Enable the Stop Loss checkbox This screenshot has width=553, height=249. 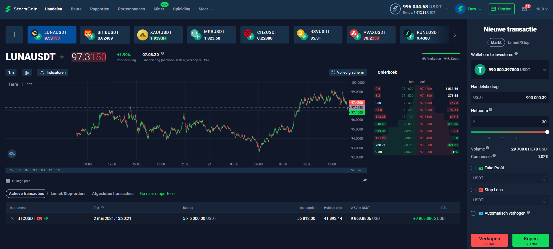click(473, 190)
